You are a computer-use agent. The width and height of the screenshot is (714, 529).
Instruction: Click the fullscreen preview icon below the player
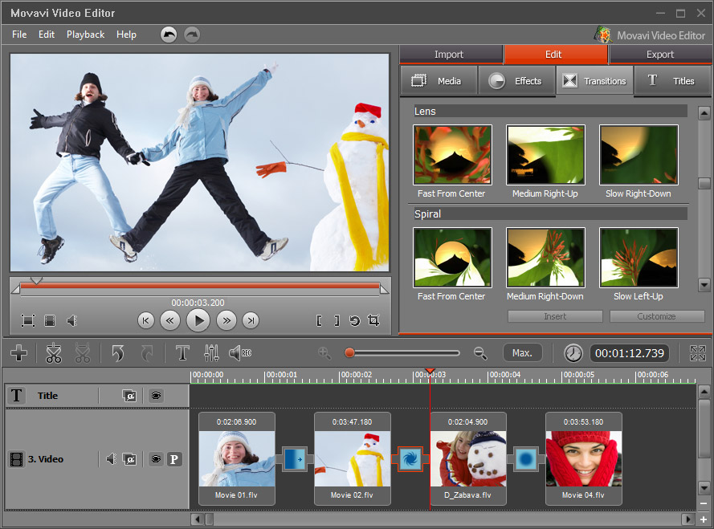[27, 320]
